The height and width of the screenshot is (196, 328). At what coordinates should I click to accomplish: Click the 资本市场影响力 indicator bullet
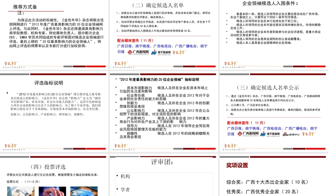tap(164, 90)
